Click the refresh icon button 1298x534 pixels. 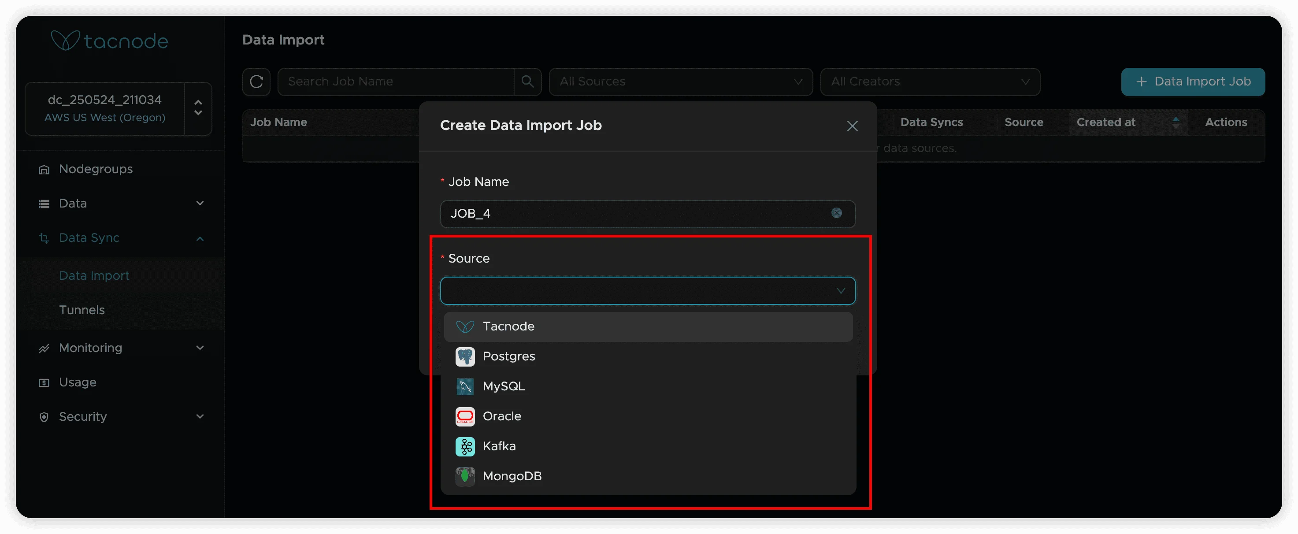coord(256,82)
